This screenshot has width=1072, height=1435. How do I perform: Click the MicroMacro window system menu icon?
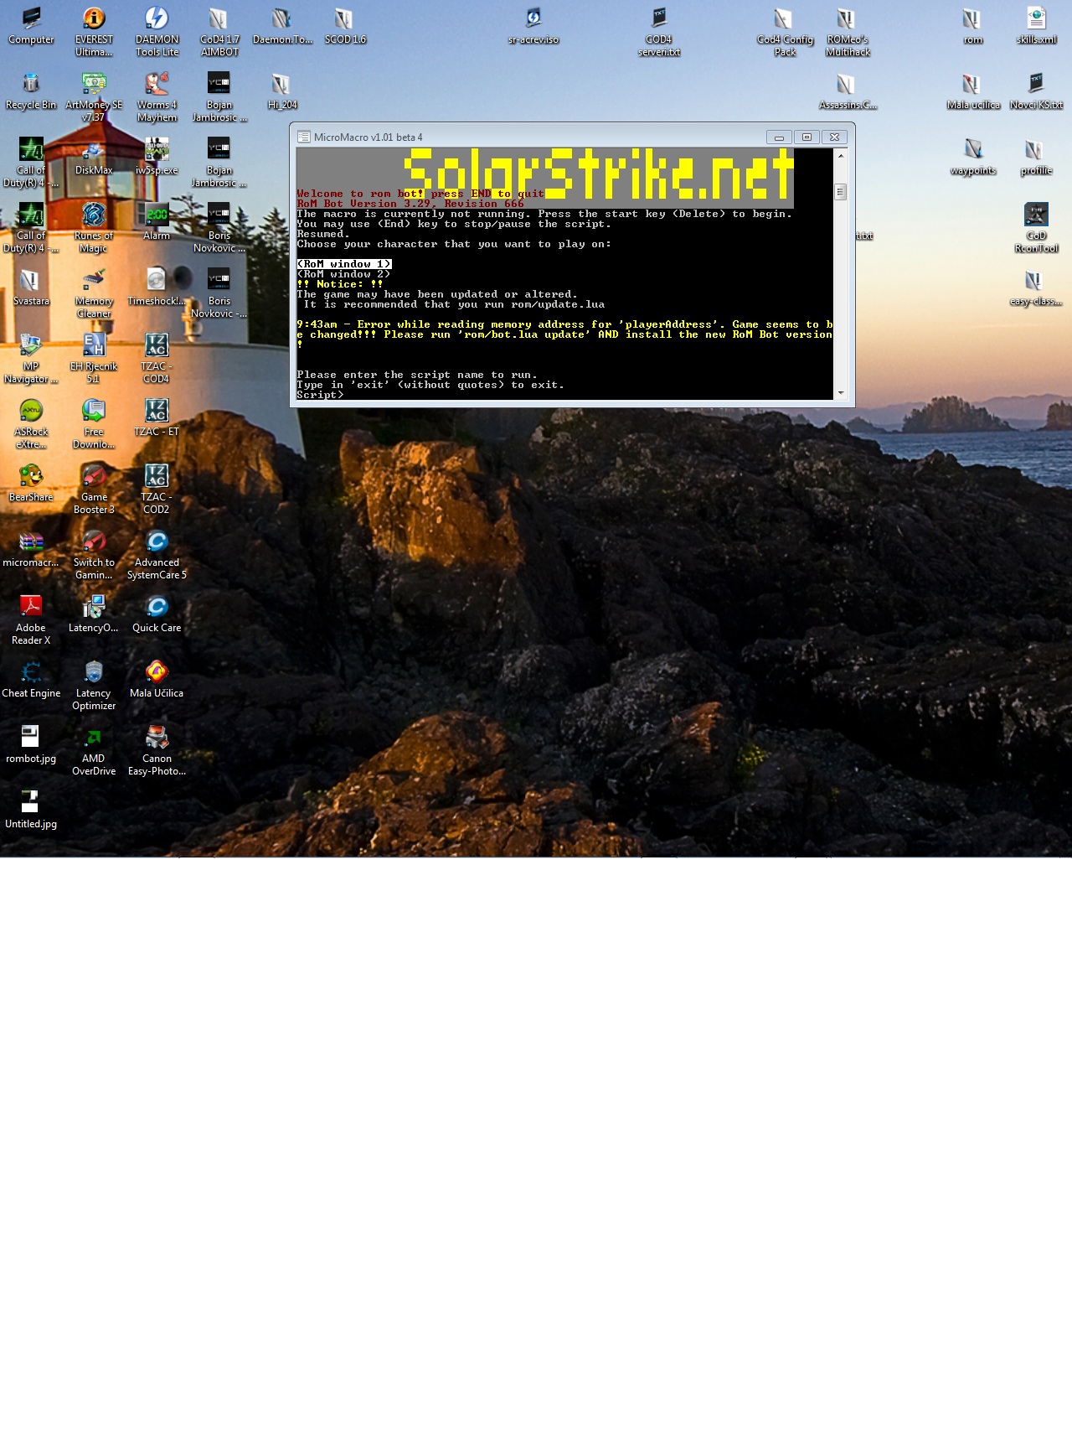(x=304, y=137)
